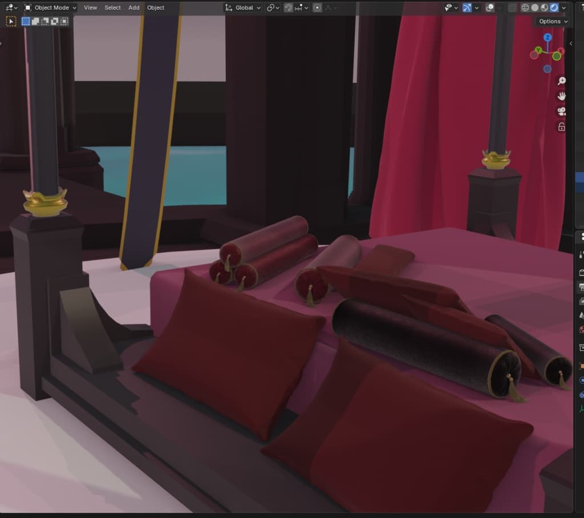
Task: Open the gizmo settings dropdown
Action: click(x=477, y=7)
